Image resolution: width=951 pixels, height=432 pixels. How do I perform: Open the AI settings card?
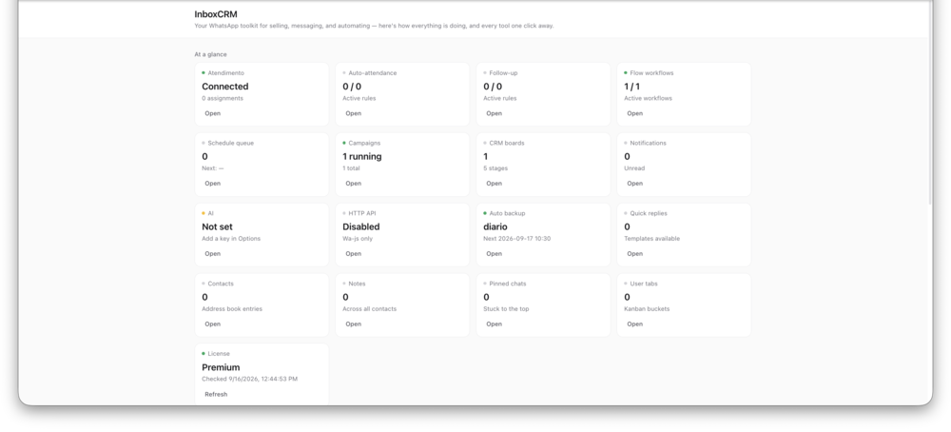click(x=212, y=254)
